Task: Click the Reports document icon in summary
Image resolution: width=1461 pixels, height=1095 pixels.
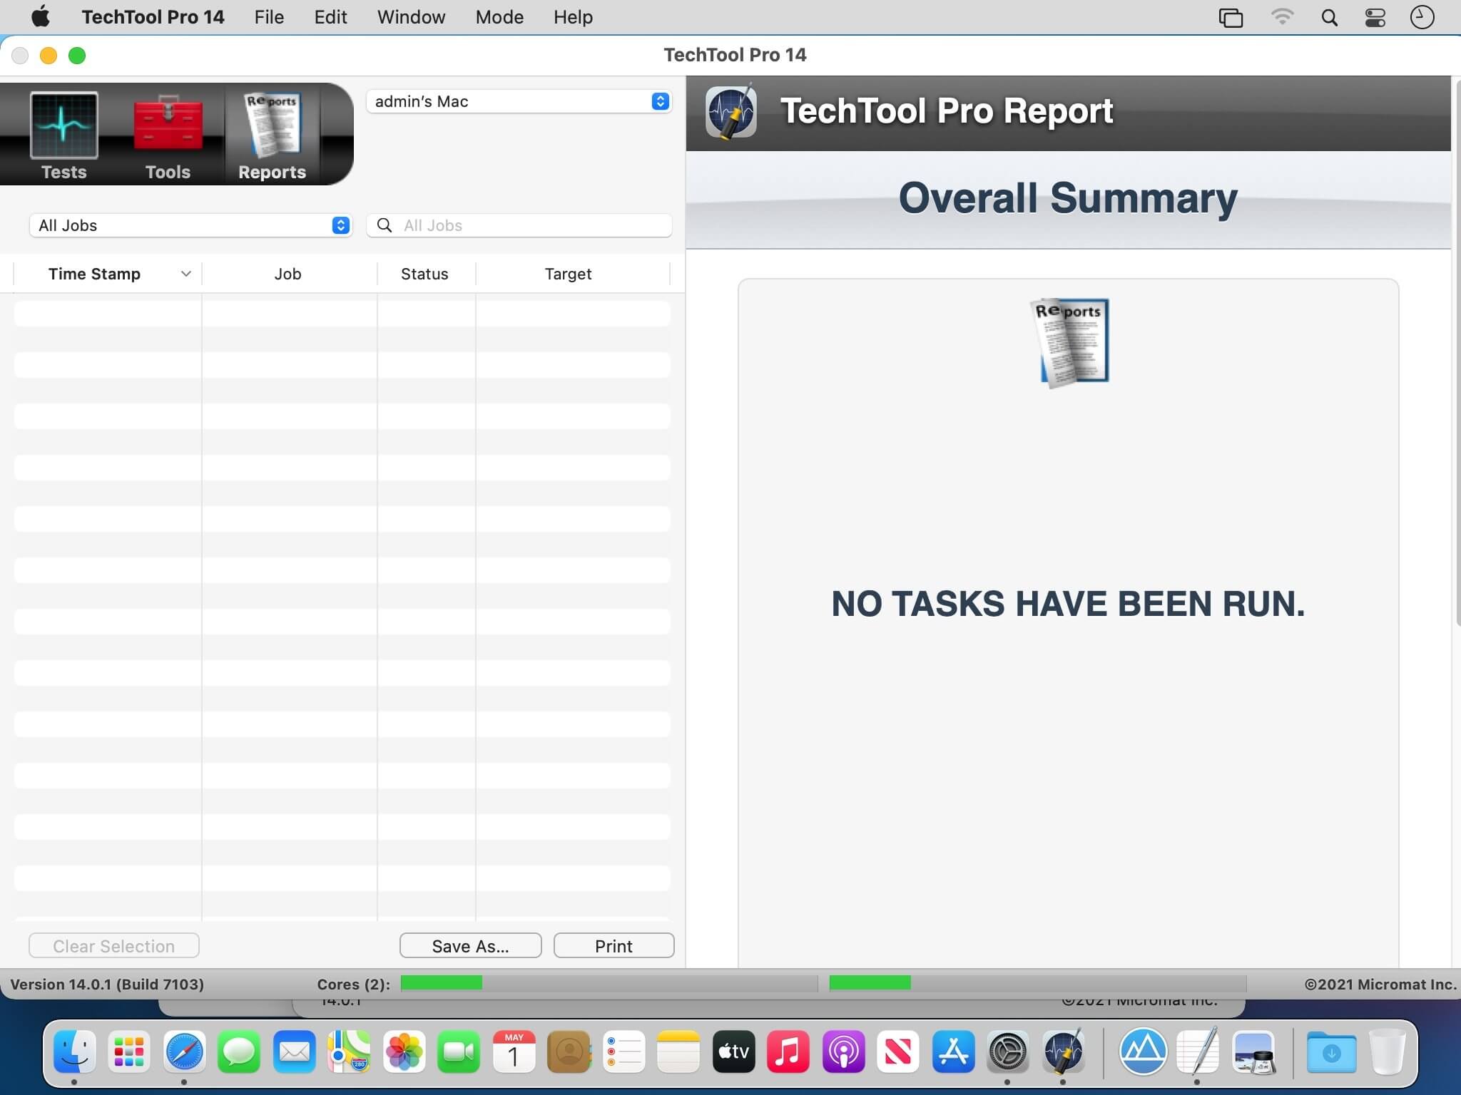Action: [1069, 342]
